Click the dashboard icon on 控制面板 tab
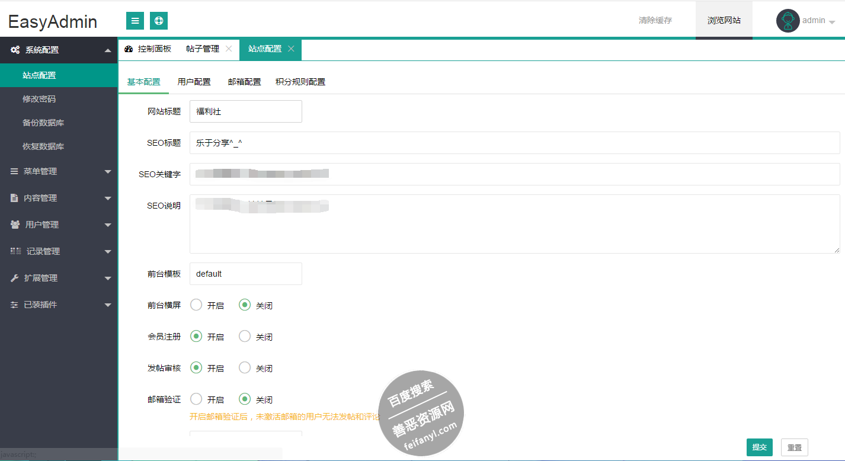The width and height of the screenshot is (845, 461). (x=129, y=49)
